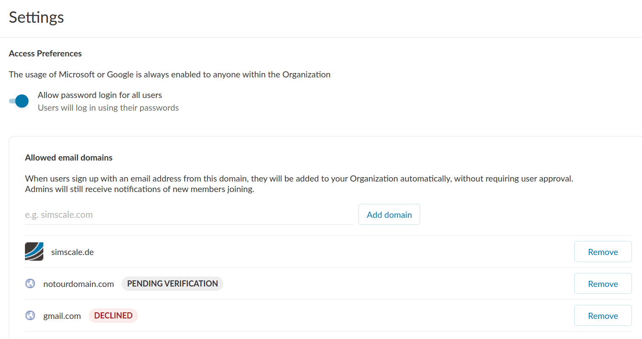
Task: Click the 'Users will log in using their passwords' subtext
Action: [x=108, y=108]
